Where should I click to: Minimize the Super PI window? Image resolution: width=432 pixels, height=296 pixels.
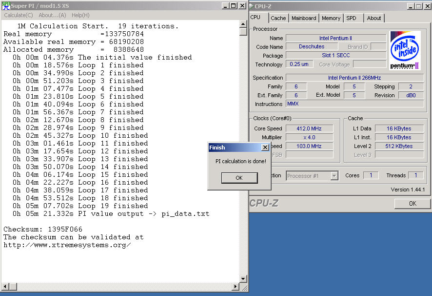226,6
